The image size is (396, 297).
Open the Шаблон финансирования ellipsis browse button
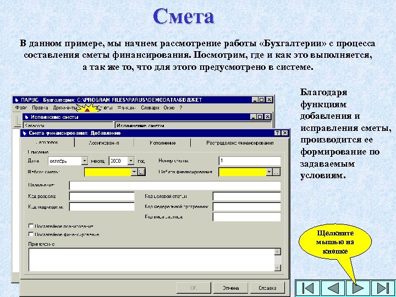(277, 172)
